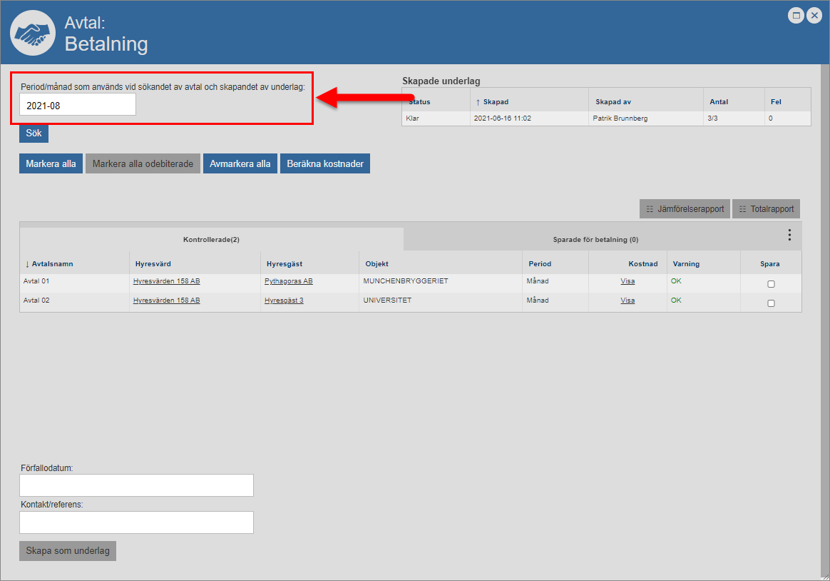
Task: Open the Jämförelserapport report
Action: (685, 209)
